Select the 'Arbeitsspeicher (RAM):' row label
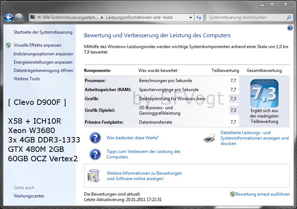The image size is (297, 209). coord(108,90)
